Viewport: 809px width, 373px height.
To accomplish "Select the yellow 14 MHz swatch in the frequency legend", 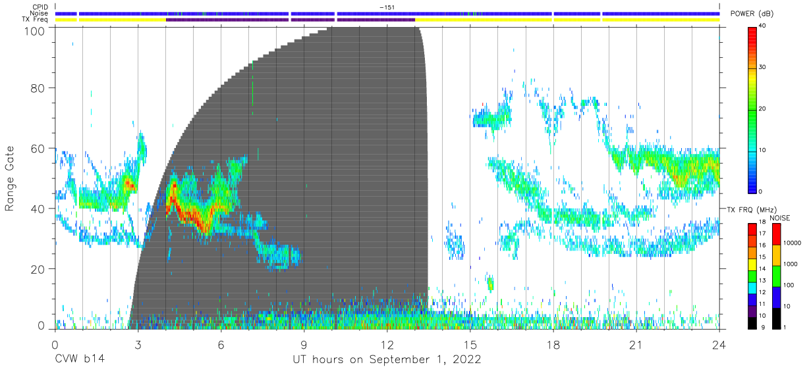I will [x=752, y=265].
